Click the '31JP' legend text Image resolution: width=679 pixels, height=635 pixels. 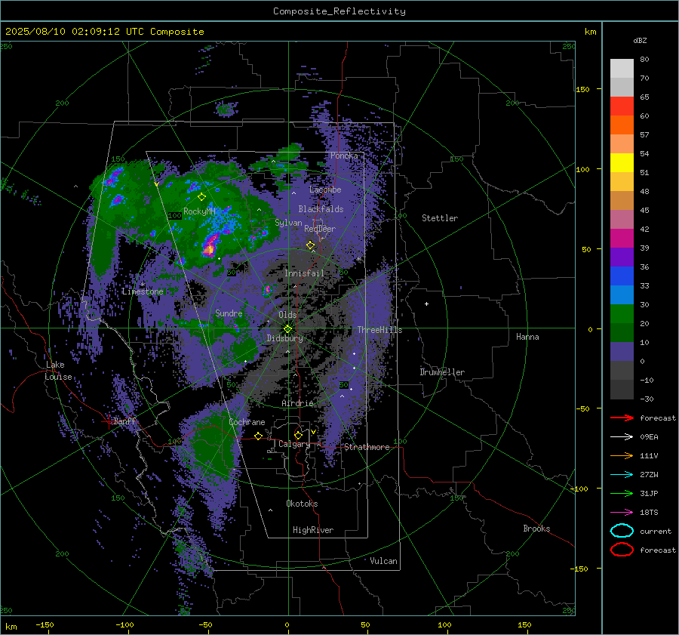click(649, 493)
